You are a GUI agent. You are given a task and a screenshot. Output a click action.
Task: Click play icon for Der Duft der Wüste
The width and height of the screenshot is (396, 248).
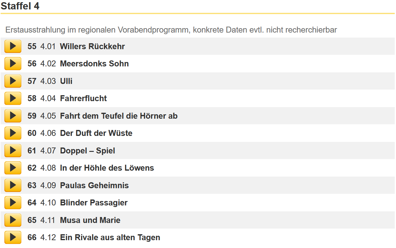13,133
